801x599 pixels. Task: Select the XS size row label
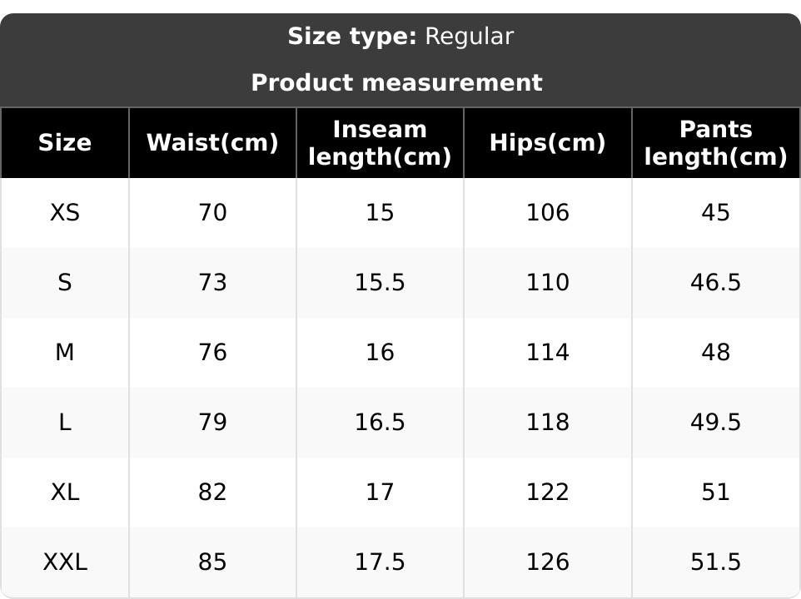click(65, 213)
